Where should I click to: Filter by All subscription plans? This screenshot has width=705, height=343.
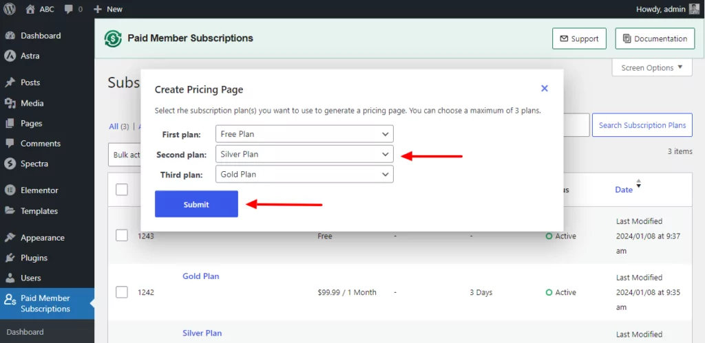pos(114,126)
